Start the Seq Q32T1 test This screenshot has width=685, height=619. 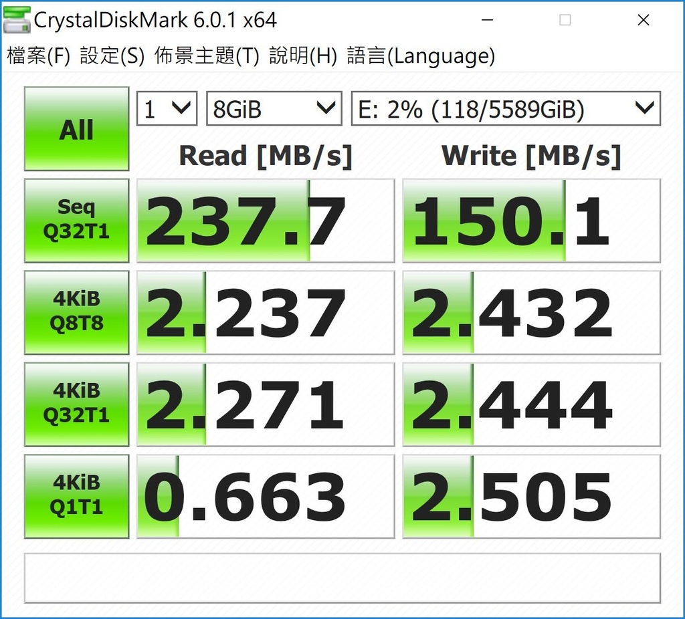76,221
